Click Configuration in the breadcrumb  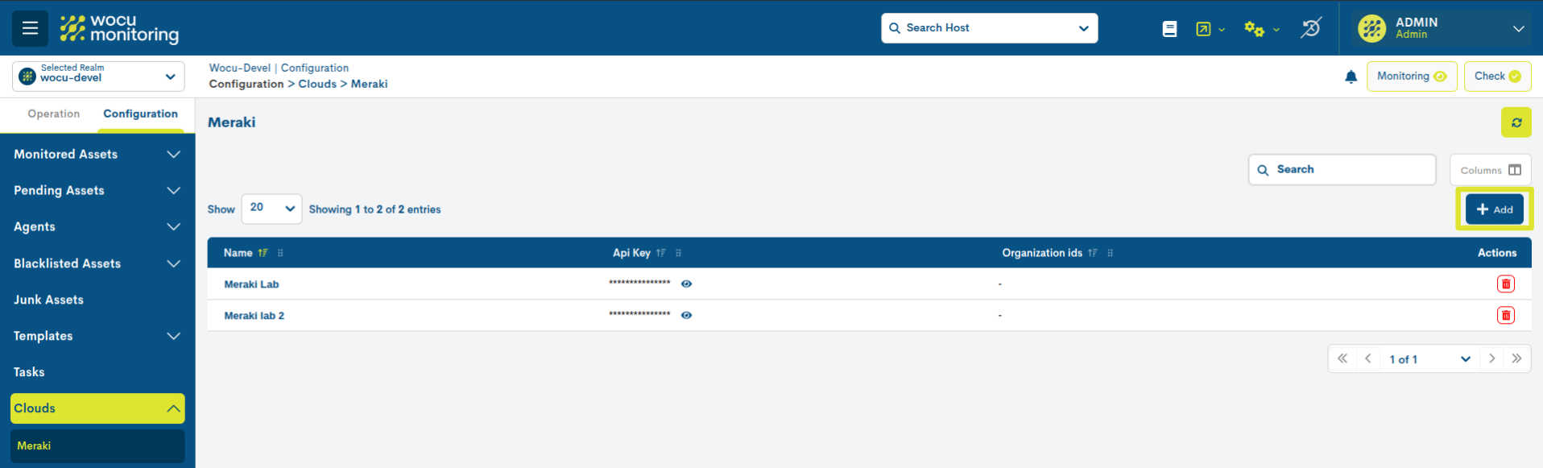[x=246, y=84]
